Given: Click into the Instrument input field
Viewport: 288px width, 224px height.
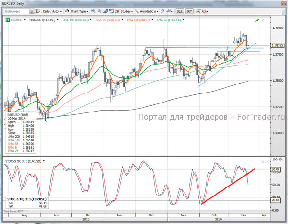Looking at the screenshot, I should pos(15,11).
